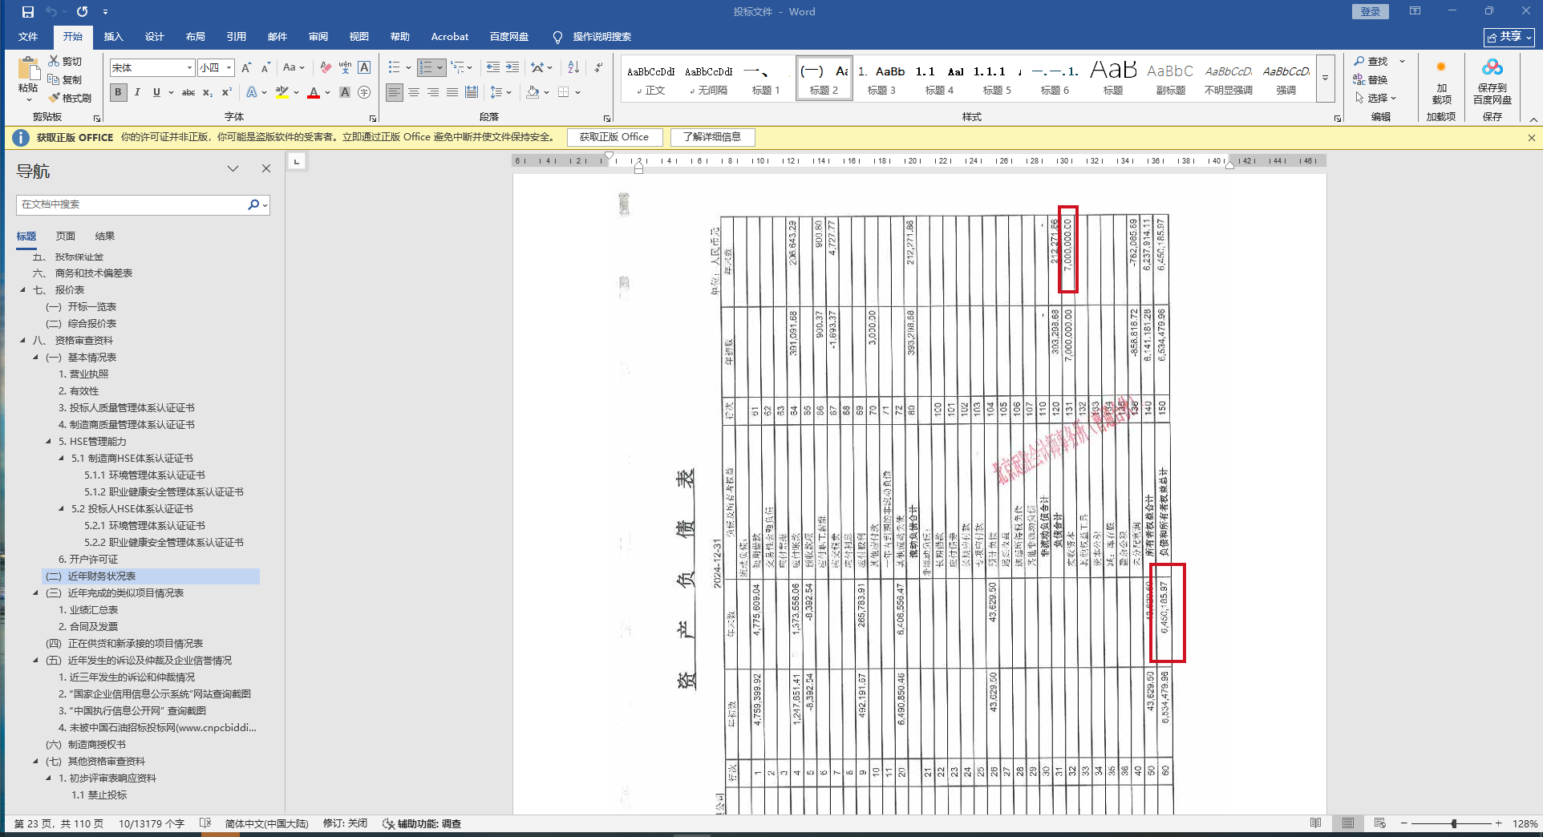1543x837 pixels.
Task: Open the 布局 (Layout) ribbon tab
Action: 196,37
